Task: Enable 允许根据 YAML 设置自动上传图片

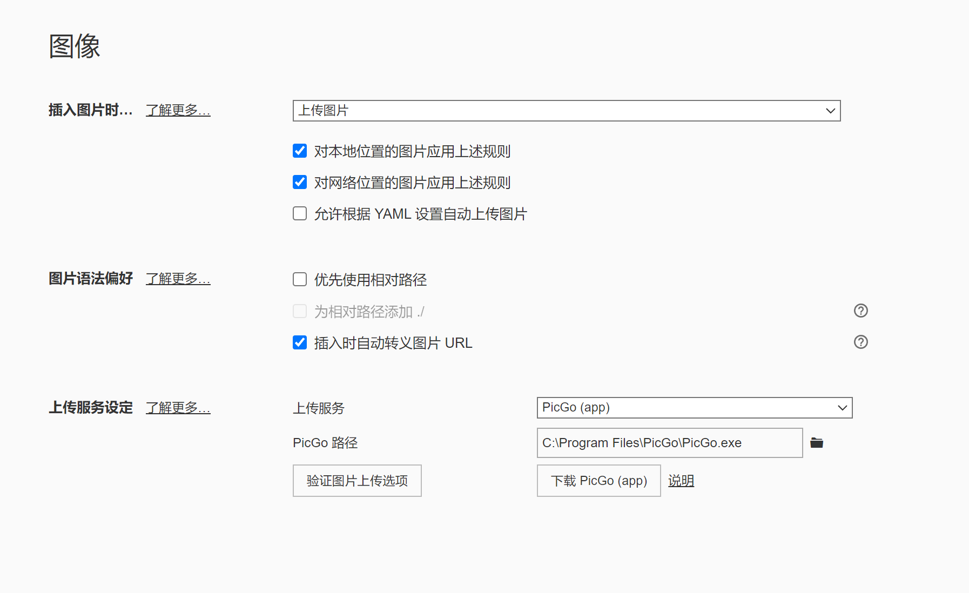Action: pos(300,213)
